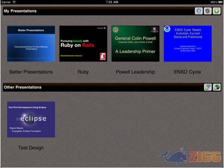Tap the 'Other Presentations' header title
Viewport: 224px width, 168px height.
click(23, 87)
